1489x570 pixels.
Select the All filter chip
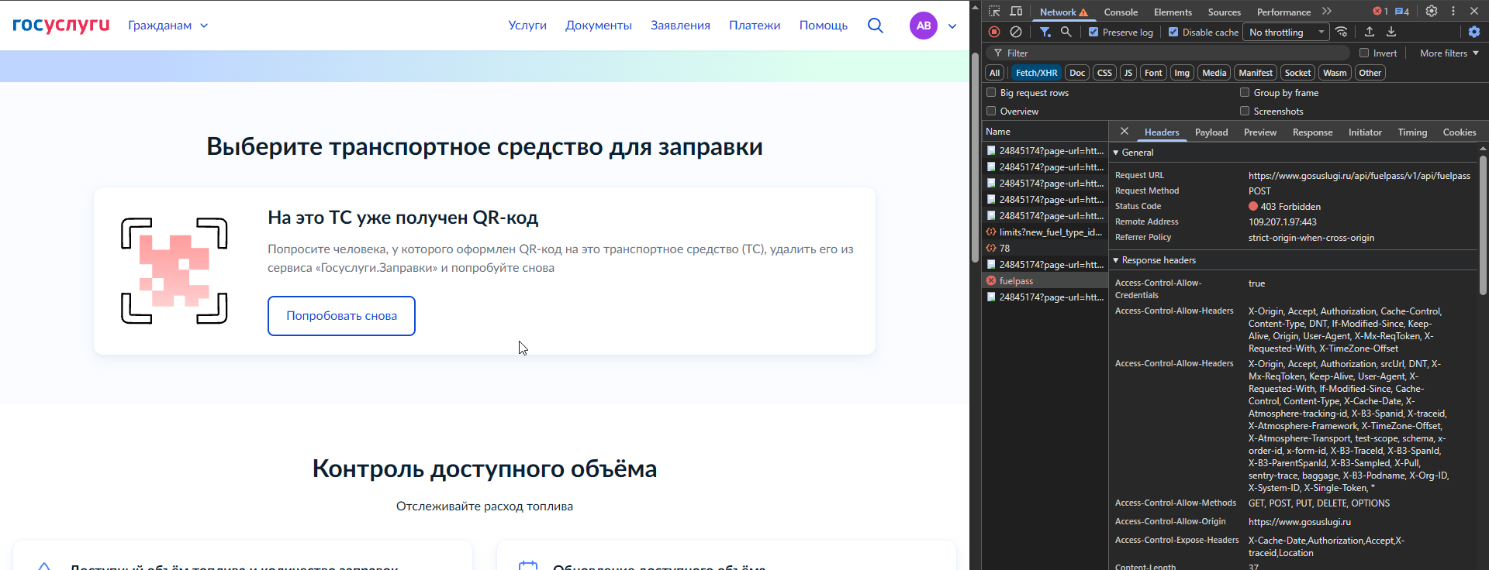click(994, 73)
